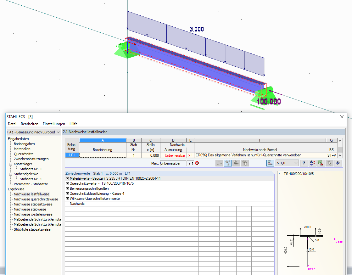Select Nachweise lastfallweise in navigator
352x275 pixels.
point(31,194)
